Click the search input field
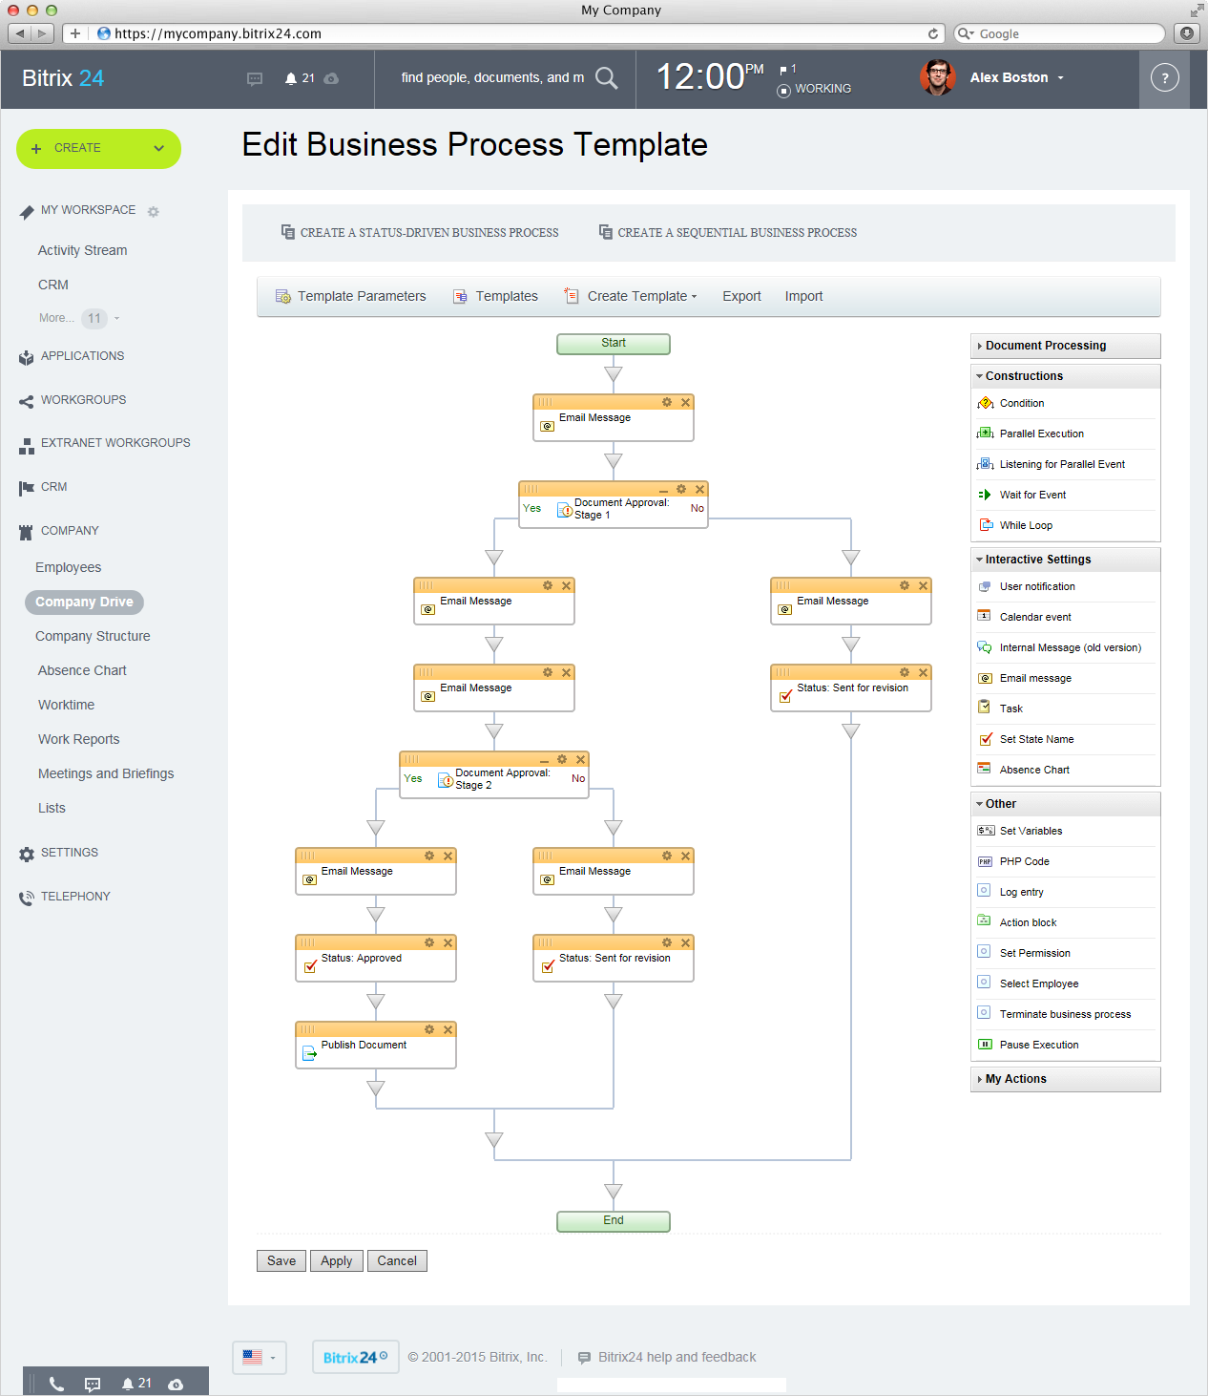1208x1396 pixels. 491,77
